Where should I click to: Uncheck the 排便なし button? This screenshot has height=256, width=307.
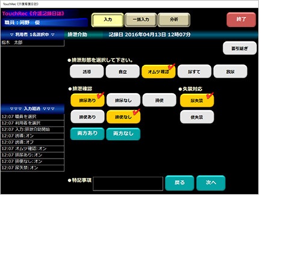click(123, 117)
